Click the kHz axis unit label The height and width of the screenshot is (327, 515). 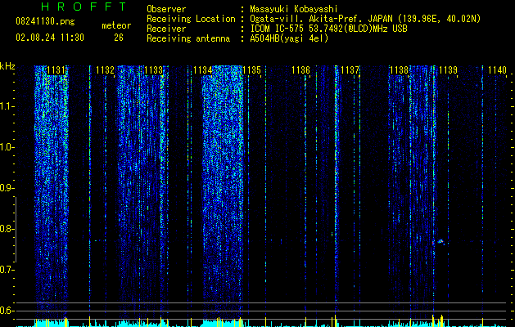(x=7, y=66)
